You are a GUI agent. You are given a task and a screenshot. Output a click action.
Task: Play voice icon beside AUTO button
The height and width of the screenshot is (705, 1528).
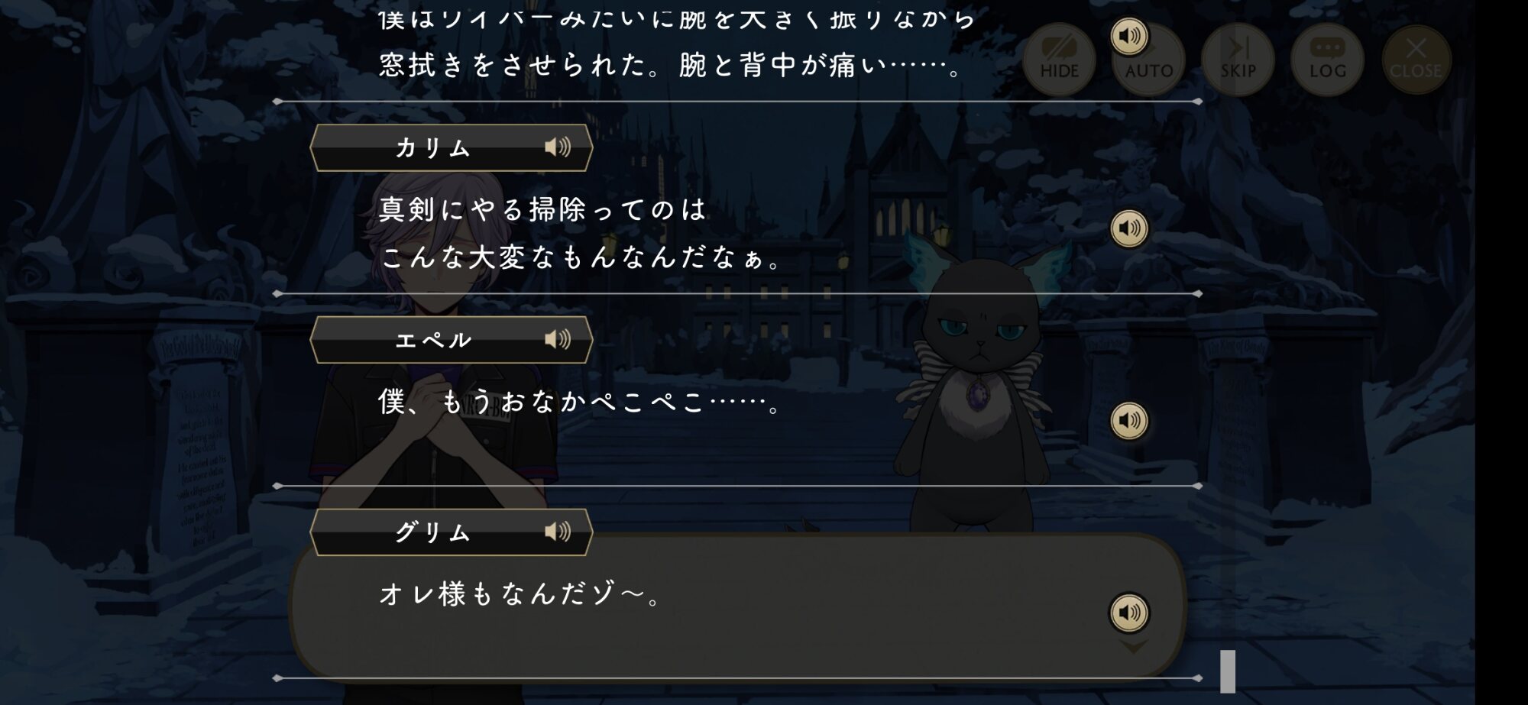click(1129, 36)
